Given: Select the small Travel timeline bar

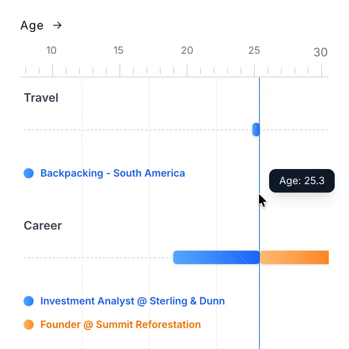Looking at the screenshot, I should tap(256, 130).
